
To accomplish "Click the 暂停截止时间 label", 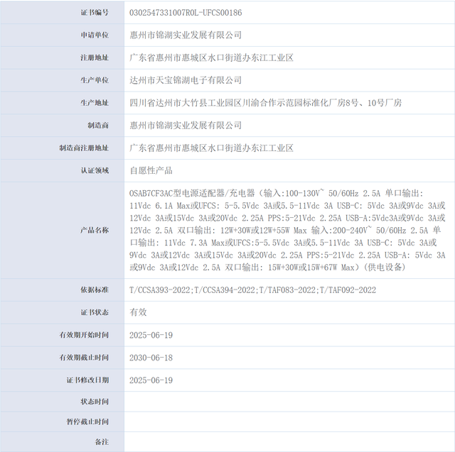I will coord(87,422).
